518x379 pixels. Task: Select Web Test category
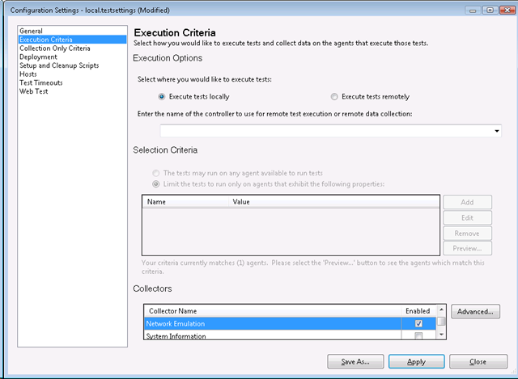coord(35,91)
